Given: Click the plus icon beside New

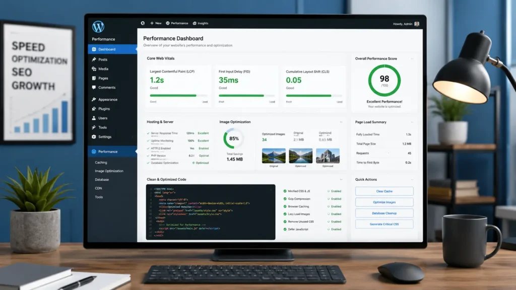Looking at the screenshot, I should [152, 23].
